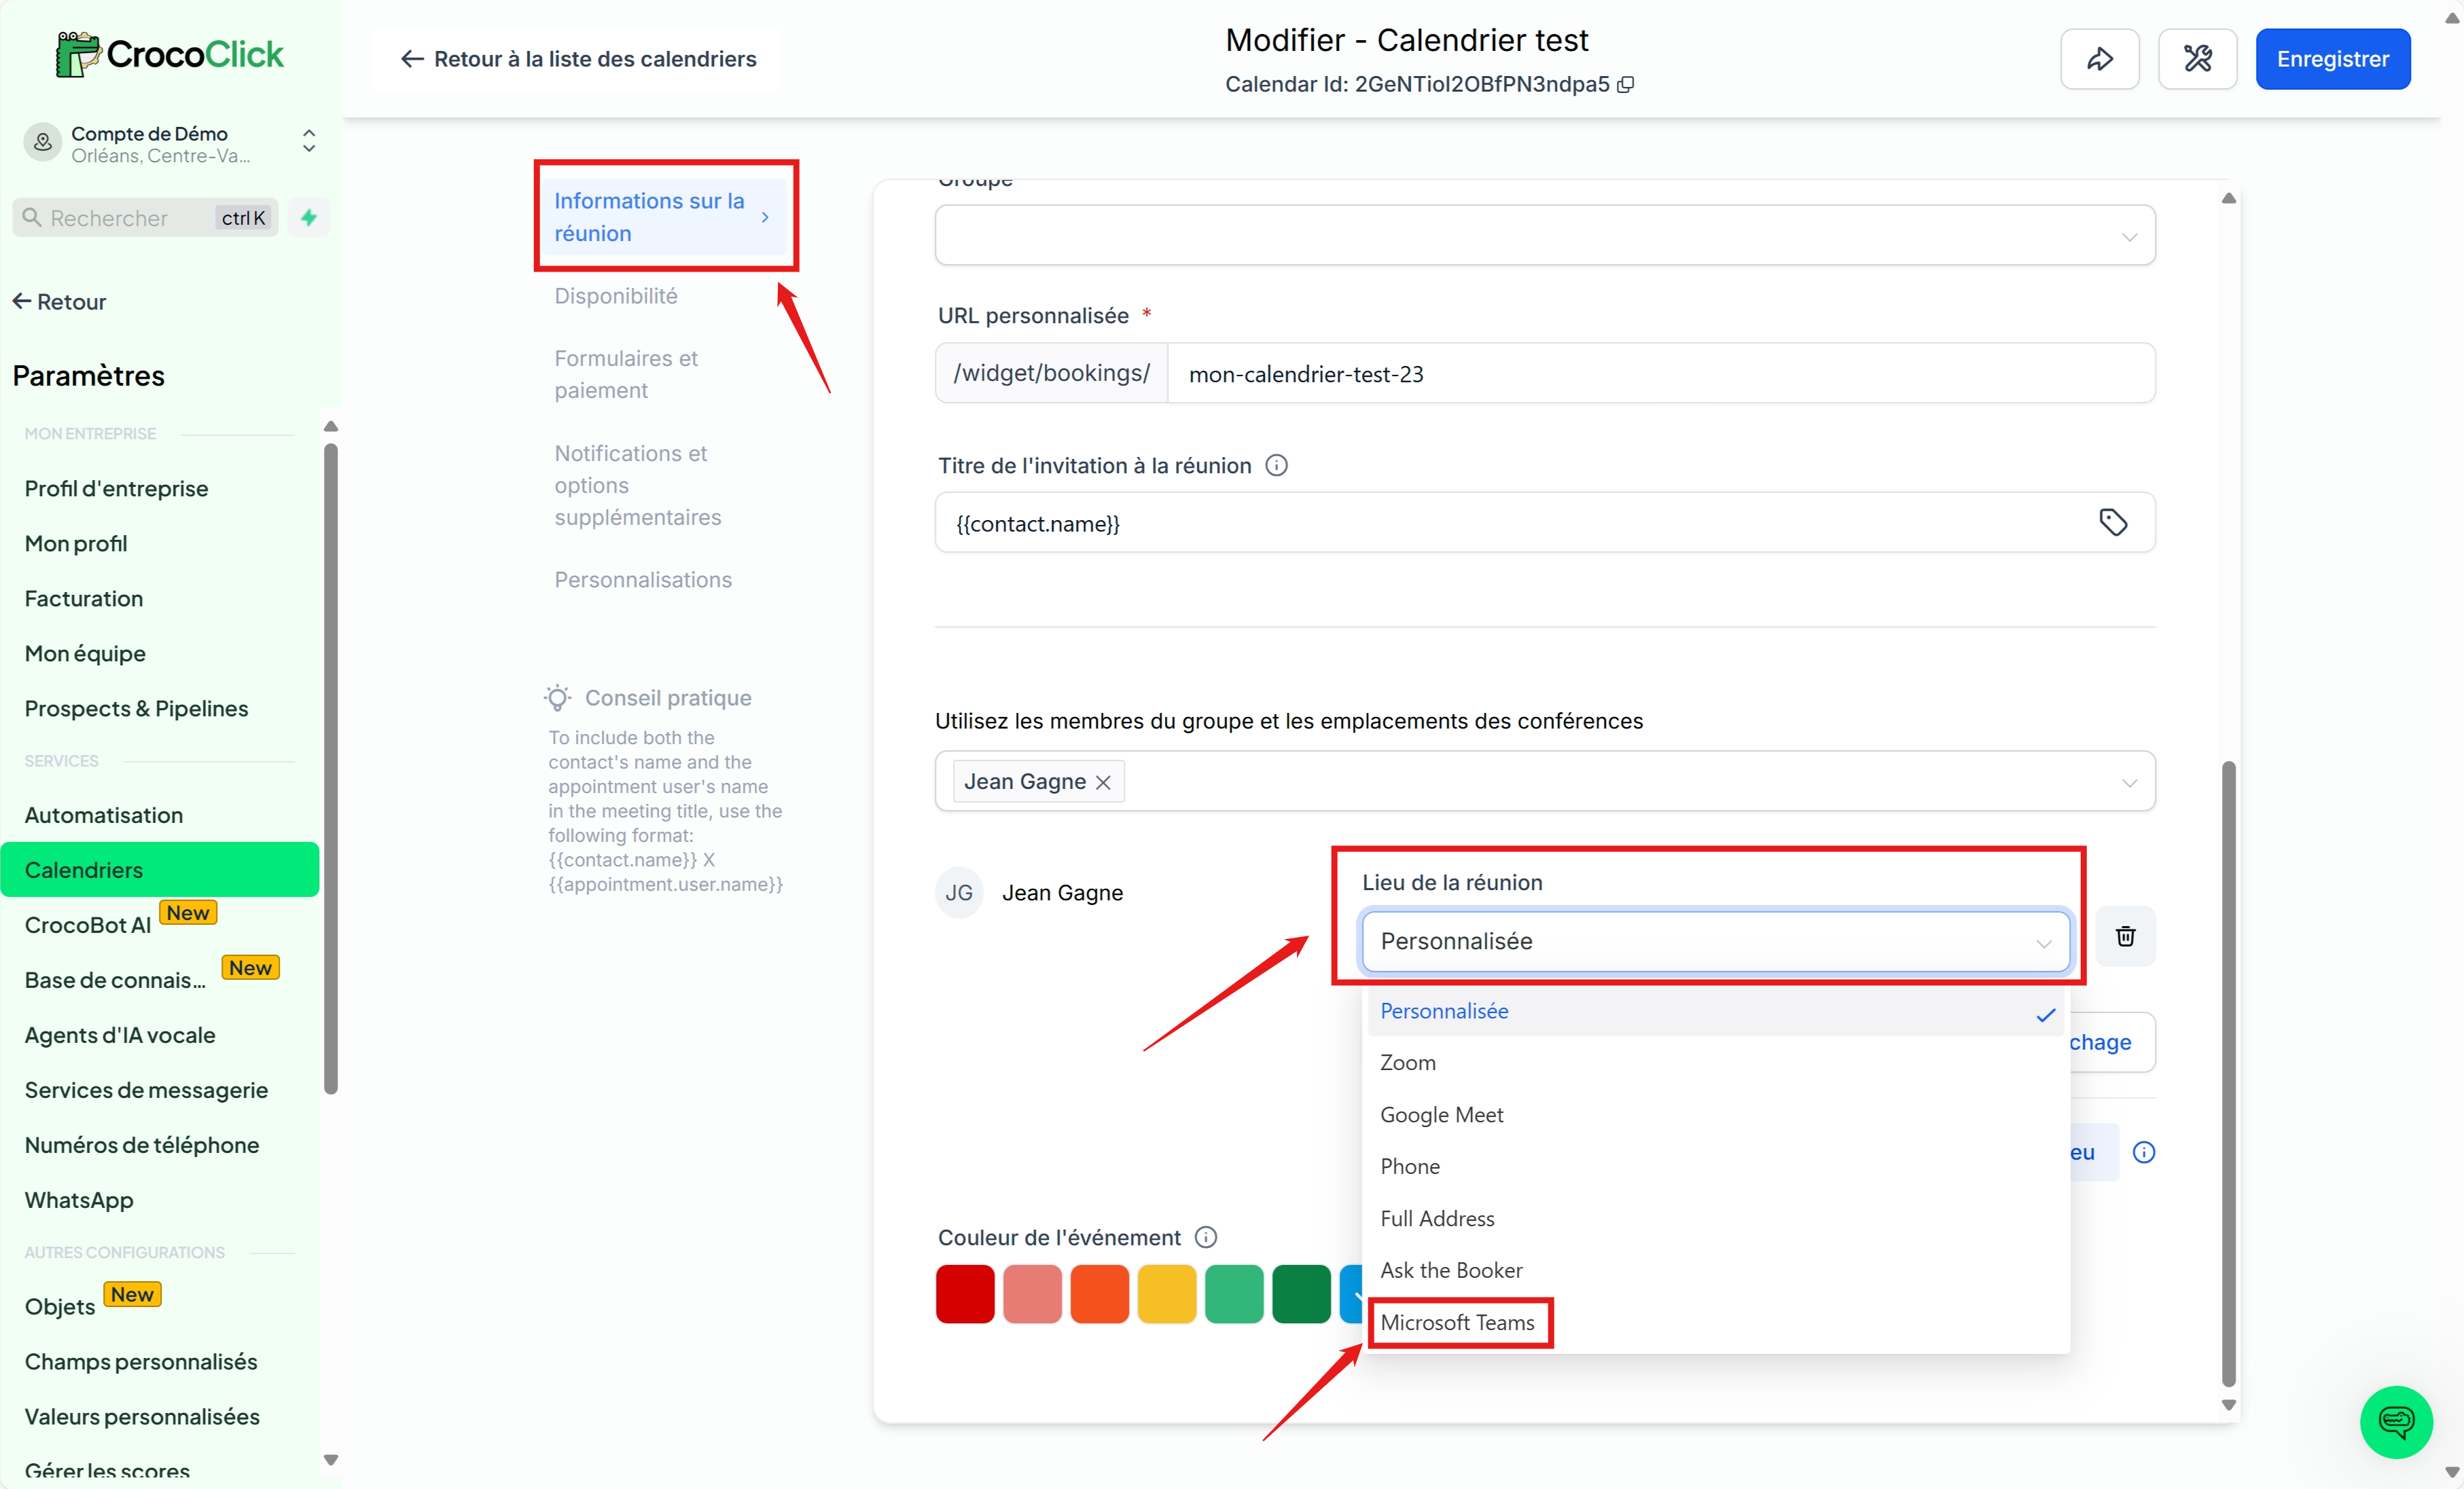Pick the salmon pink event color swatch
Viewport: 2464px width, 1489px height.
(1031, 1294)
